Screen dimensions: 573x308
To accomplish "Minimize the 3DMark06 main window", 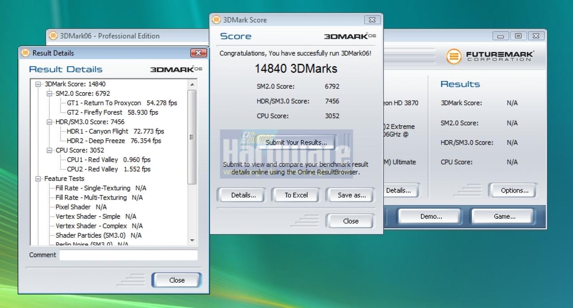I will pos(500,36).
